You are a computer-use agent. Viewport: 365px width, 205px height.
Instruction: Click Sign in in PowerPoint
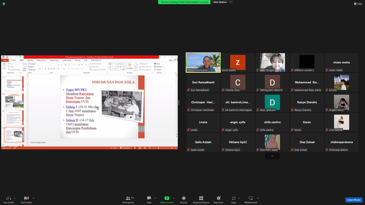pos(171,60)
